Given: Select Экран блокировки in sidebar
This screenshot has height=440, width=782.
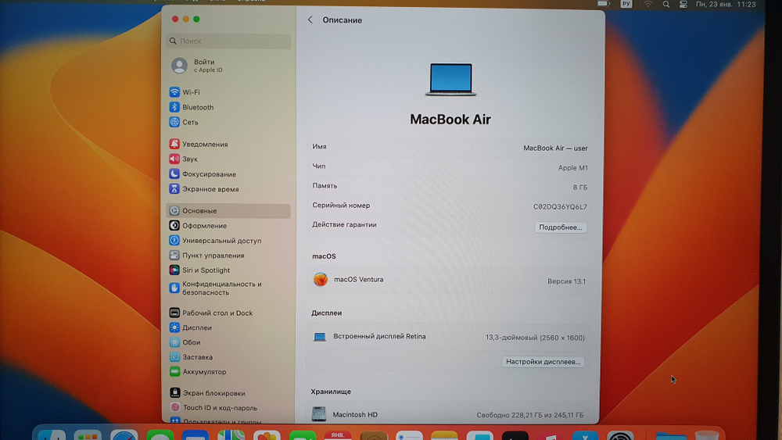Looking at the screenshot, I should (207, 392).
